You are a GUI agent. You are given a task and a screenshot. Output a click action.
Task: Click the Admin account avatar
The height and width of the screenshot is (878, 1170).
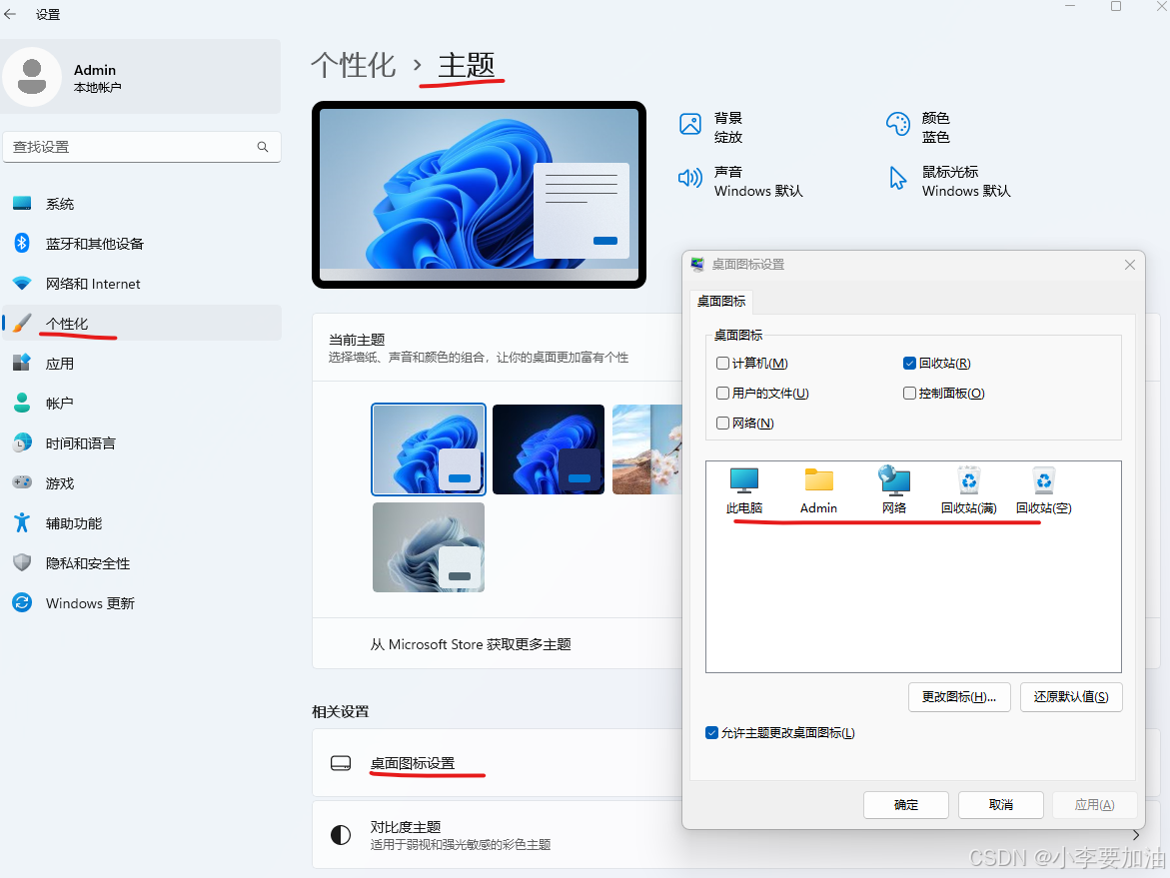31,77
